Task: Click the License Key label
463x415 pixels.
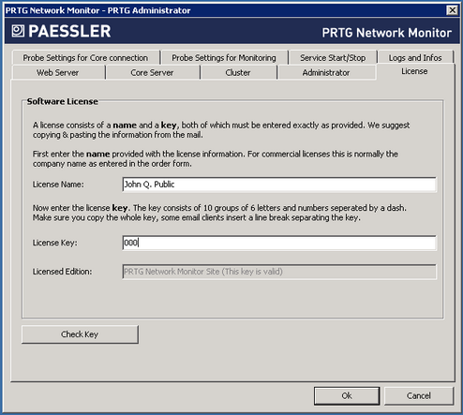Action: point(55,243)
